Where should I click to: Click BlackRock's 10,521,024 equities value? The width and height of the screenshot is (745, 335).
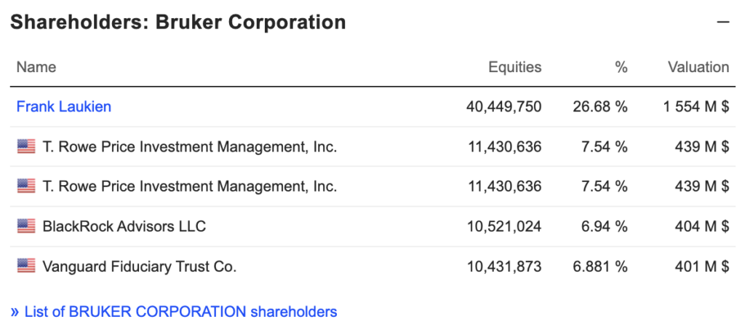pyautogui.click(x=503, y=226)
